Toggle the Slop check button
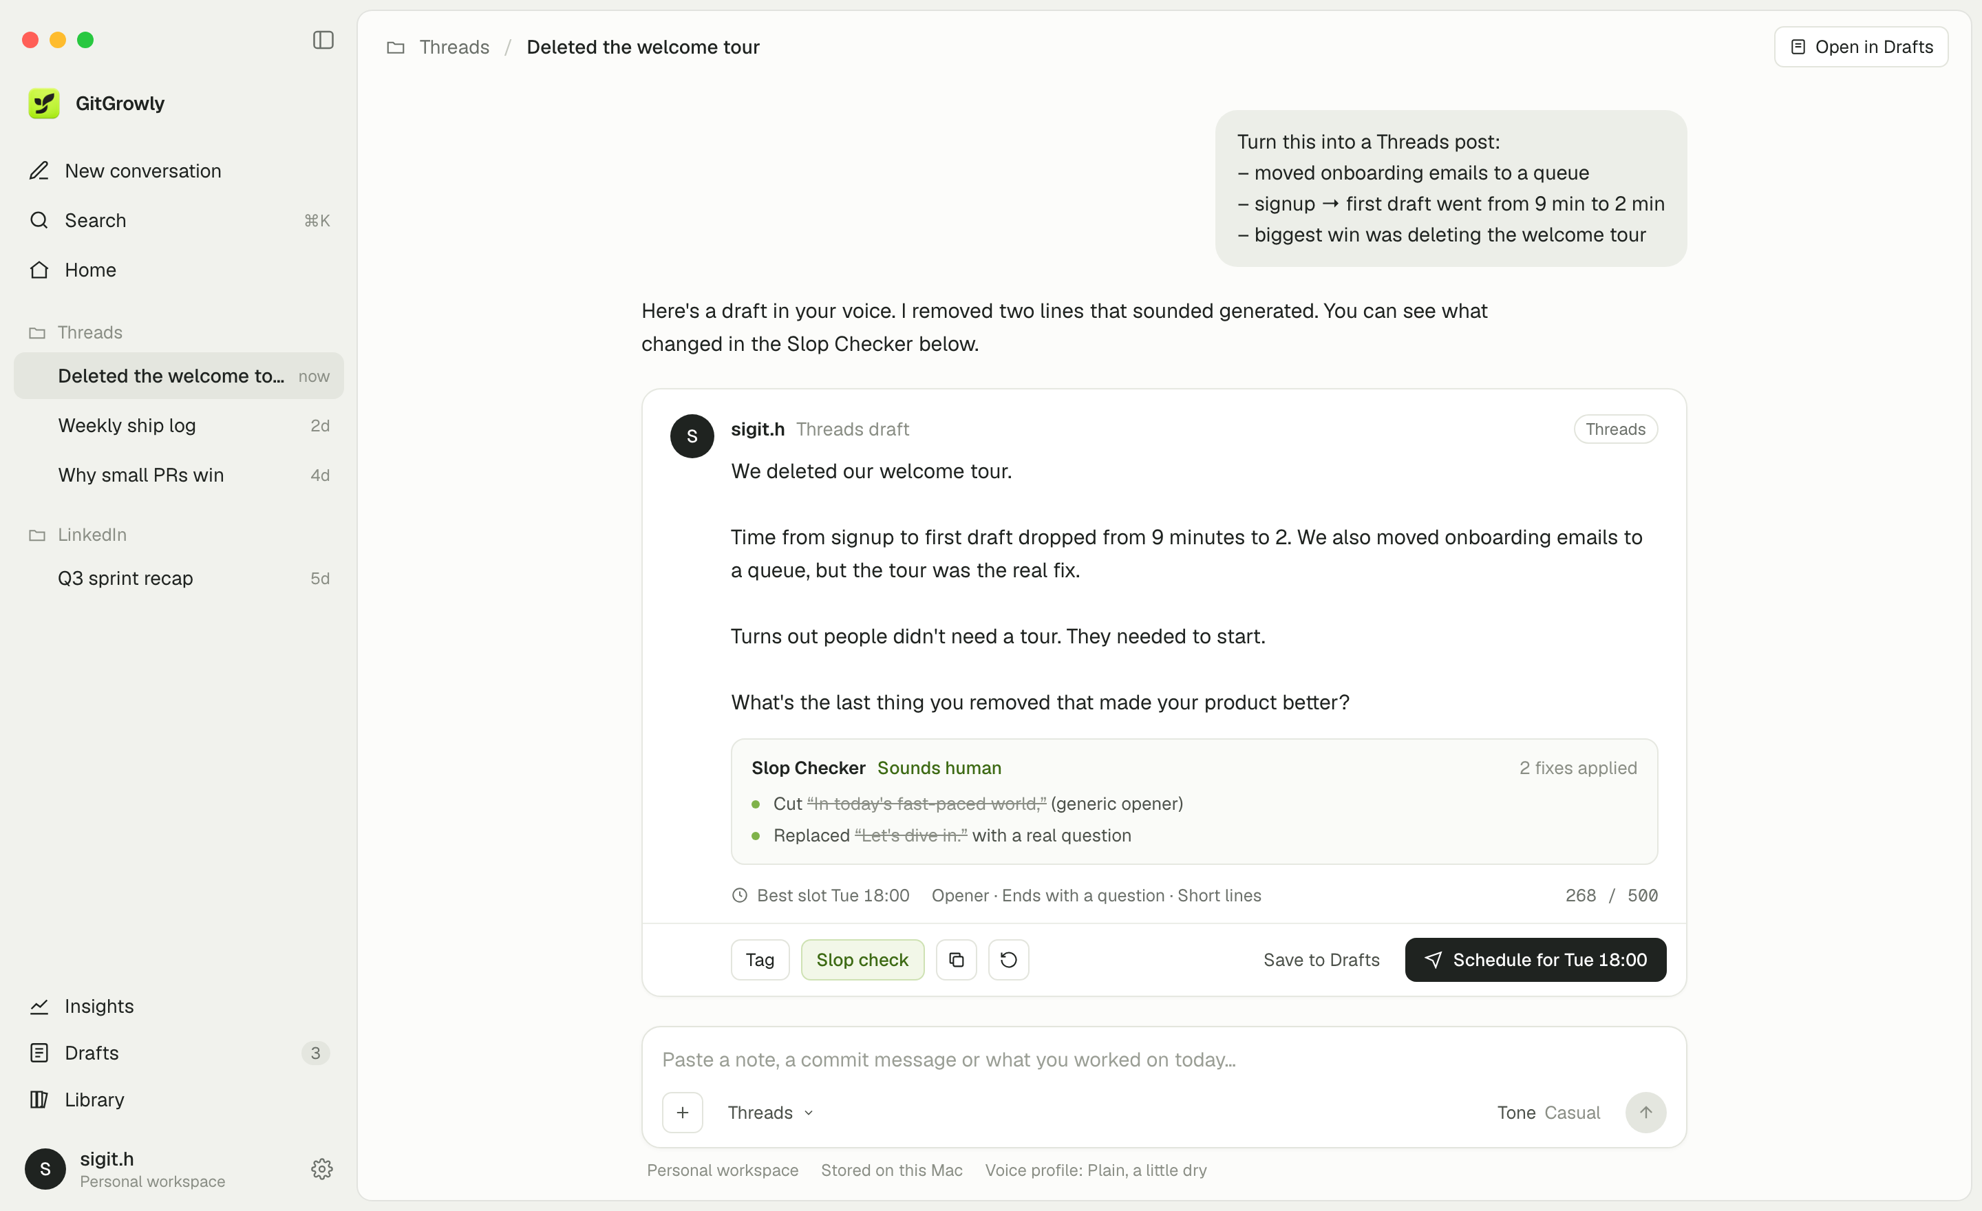This screenshot has width=1982, height=1211. click(862, 960)
